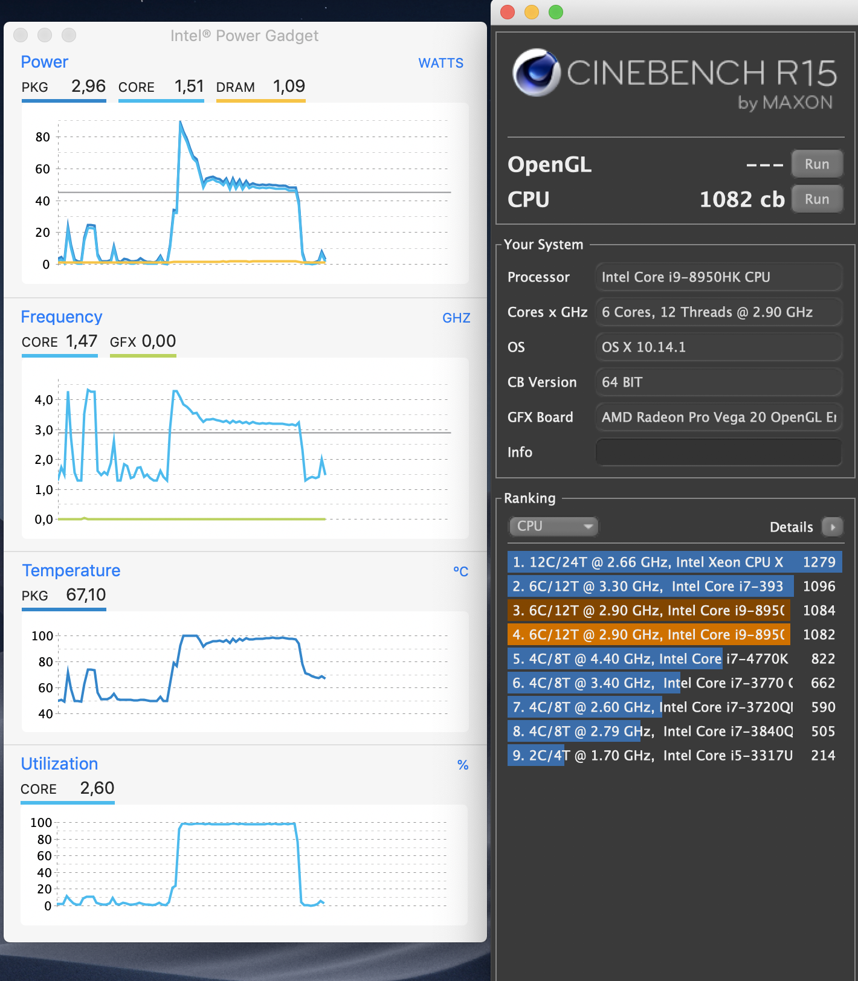
Task: Click the GFX Board AMD Radeon field
Action: pos(718,417)
